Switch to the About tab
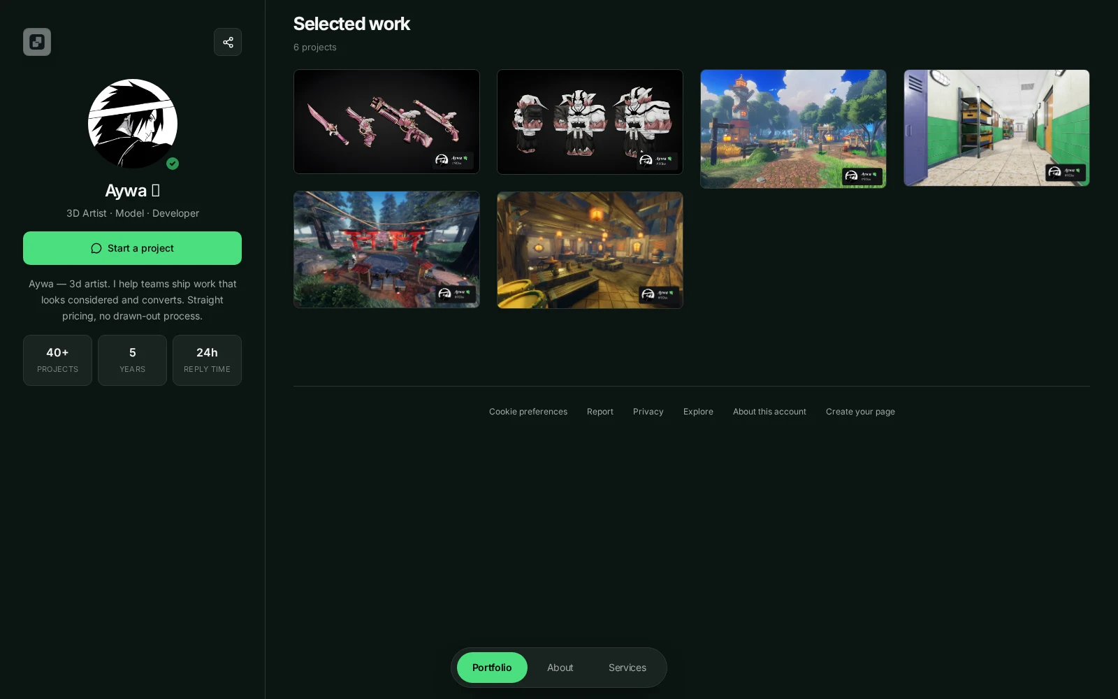This screenshot has height=699, width=1118. (x=560, y=668)
